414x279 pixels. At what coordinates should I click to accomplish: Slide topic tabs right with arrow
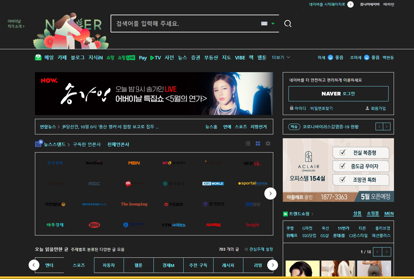point(273,265)
